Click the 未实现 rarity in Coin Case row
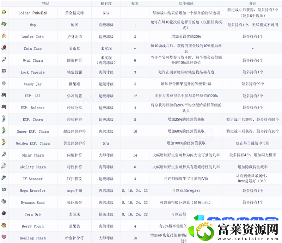This screenshot has height=243, width=282. (x=106, y=49)
